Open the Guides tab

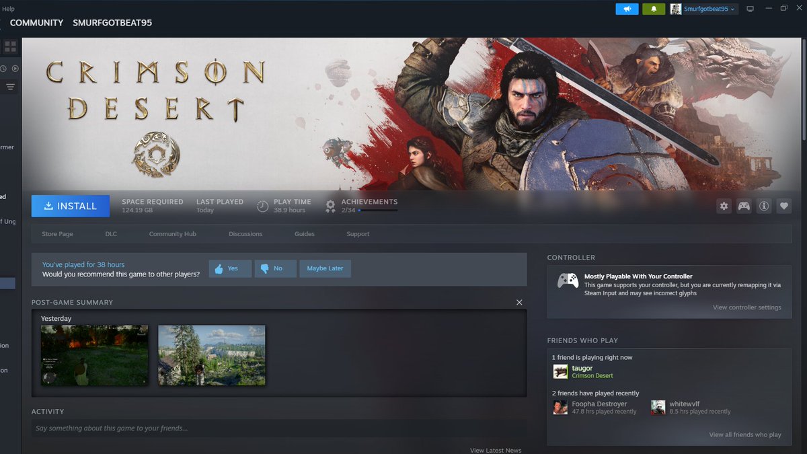(305, 234)
